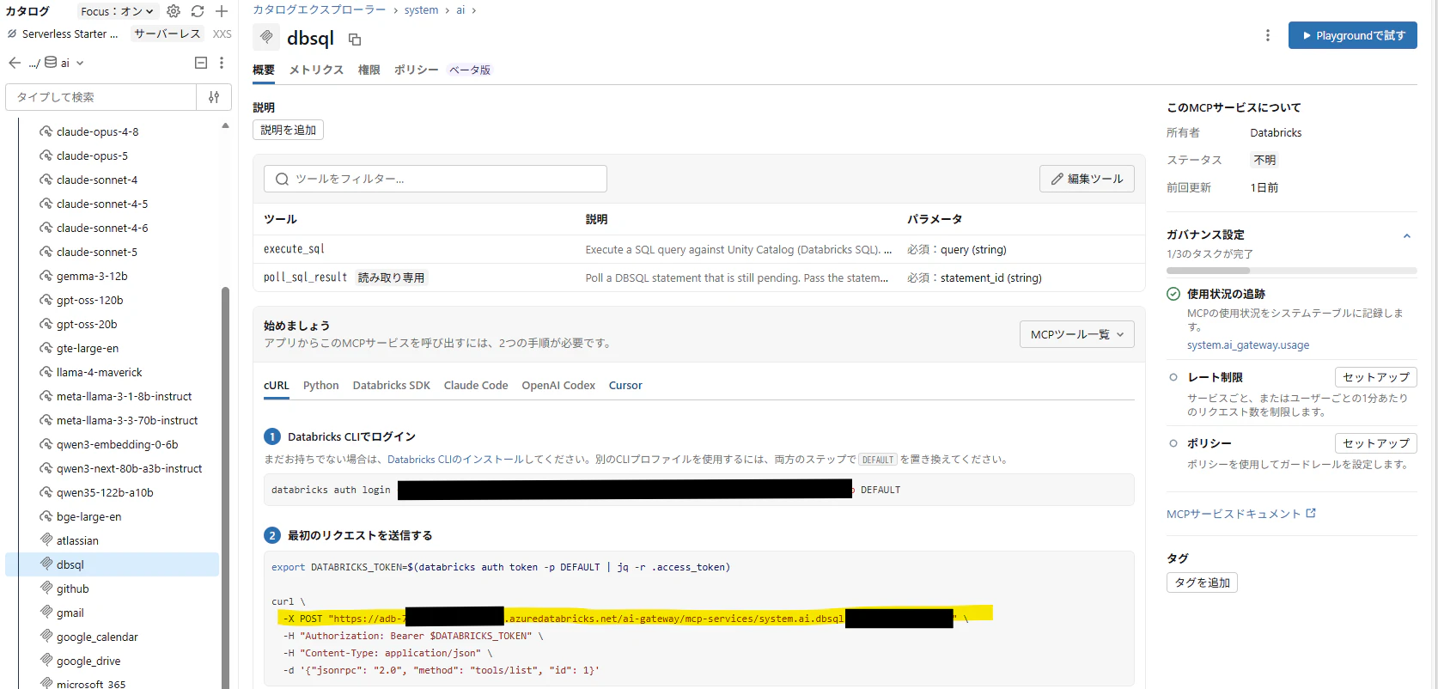The image size is (1438, 689).
Task: Select gte-large-en in the catalog tree
Action: click(x=88, y=348)
